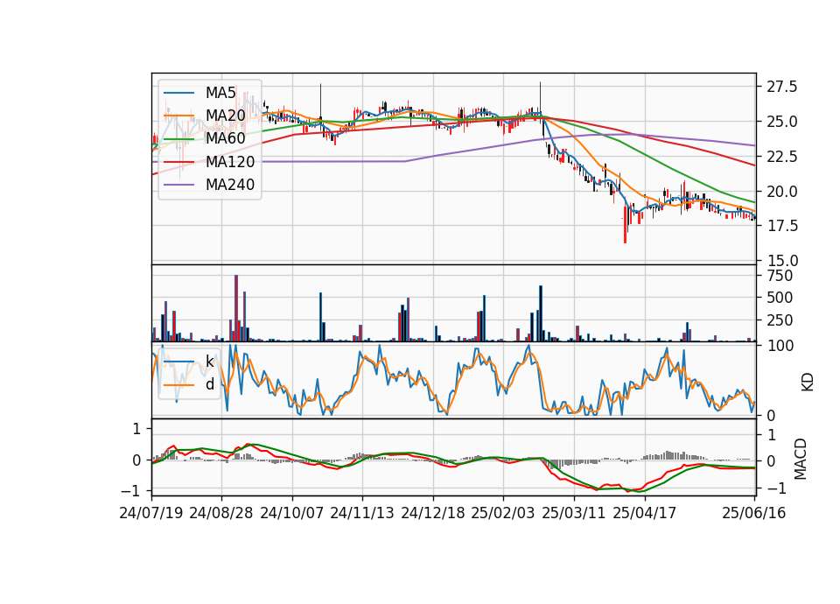Click the KD axis title
The height and width of the screenshot is (604, 840).
tap(807, 383)
